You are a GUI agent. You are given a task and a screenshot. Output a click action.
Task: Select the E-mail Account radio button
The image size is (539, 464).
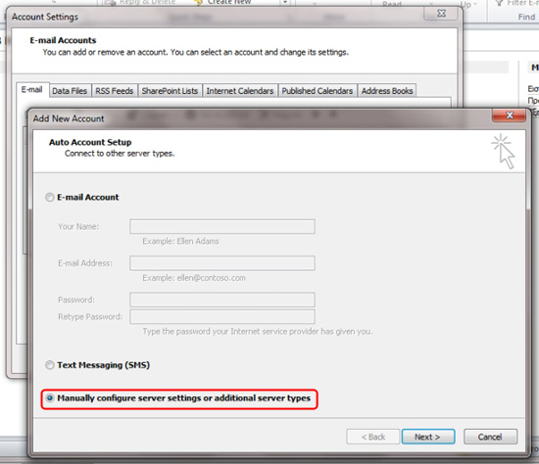point(50,197)
